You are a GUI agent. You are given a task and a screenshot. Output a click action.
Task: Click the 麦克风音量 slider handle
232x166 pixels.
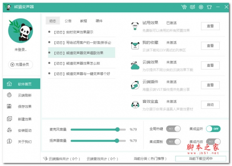pos(118,130)
